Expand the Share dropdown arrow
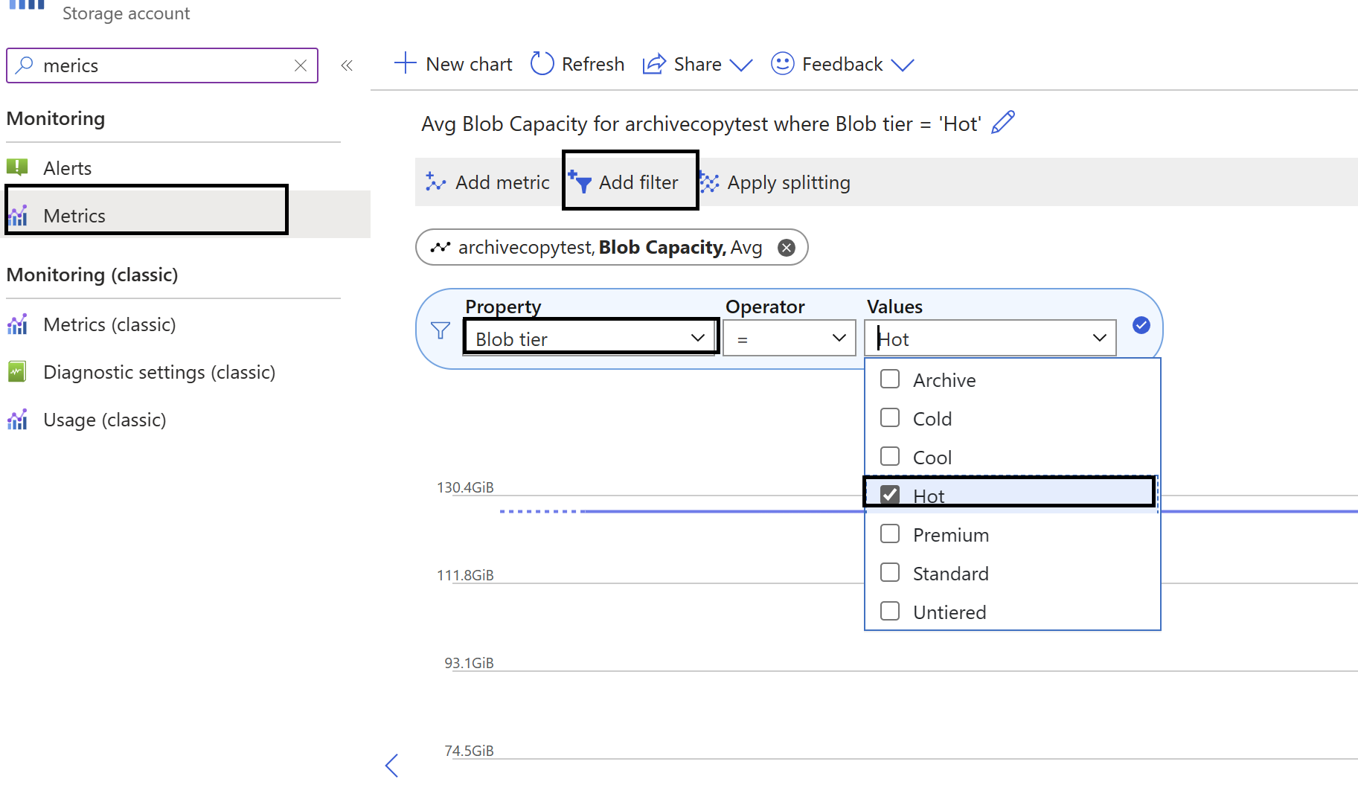 pos(742,65)
